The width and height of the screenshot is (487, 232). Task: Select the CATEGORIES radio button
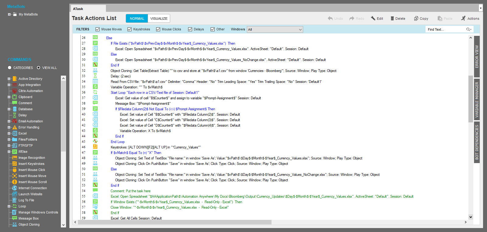10,68
